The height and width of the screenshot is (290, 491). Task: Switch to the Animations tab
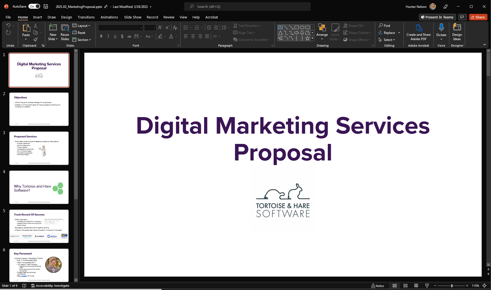coord(109,17)
